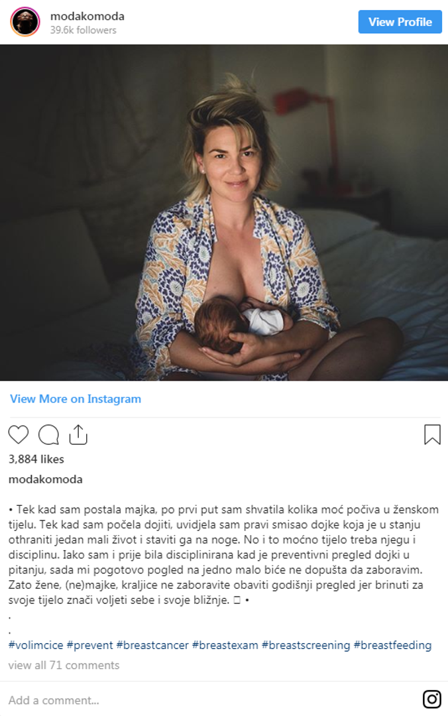Expand view all 71 comments

(x=64, y=665)
